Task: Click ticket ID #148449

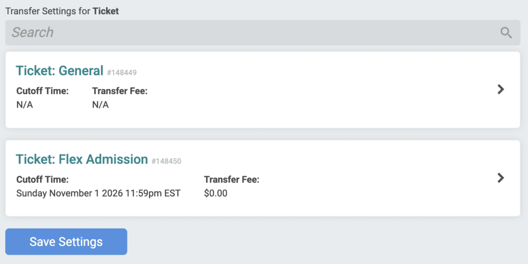Action: coord(122,73)
